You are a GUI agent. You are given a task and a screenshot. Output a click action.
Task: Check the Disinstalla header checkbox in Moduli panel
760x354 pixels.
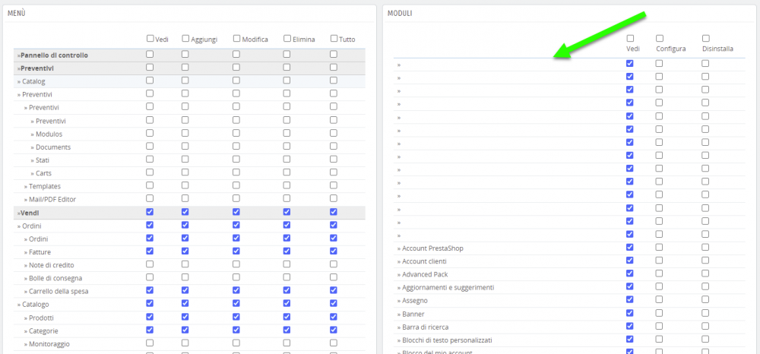coord(705,38)
